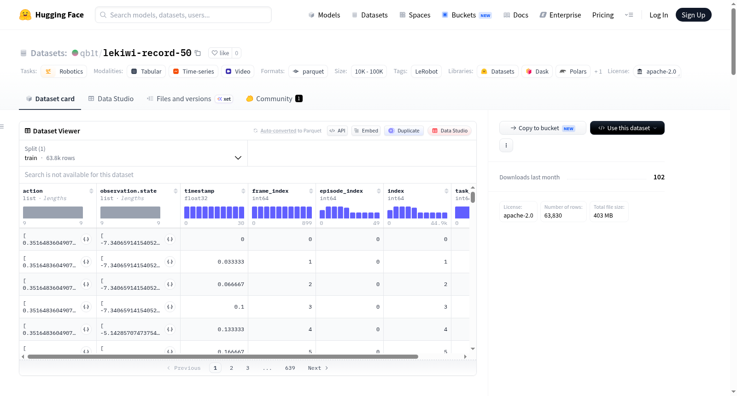This screenshot has height=396, width=737.
Task: Go to Datasets in the navbar
Action: [x=369, y=15]
